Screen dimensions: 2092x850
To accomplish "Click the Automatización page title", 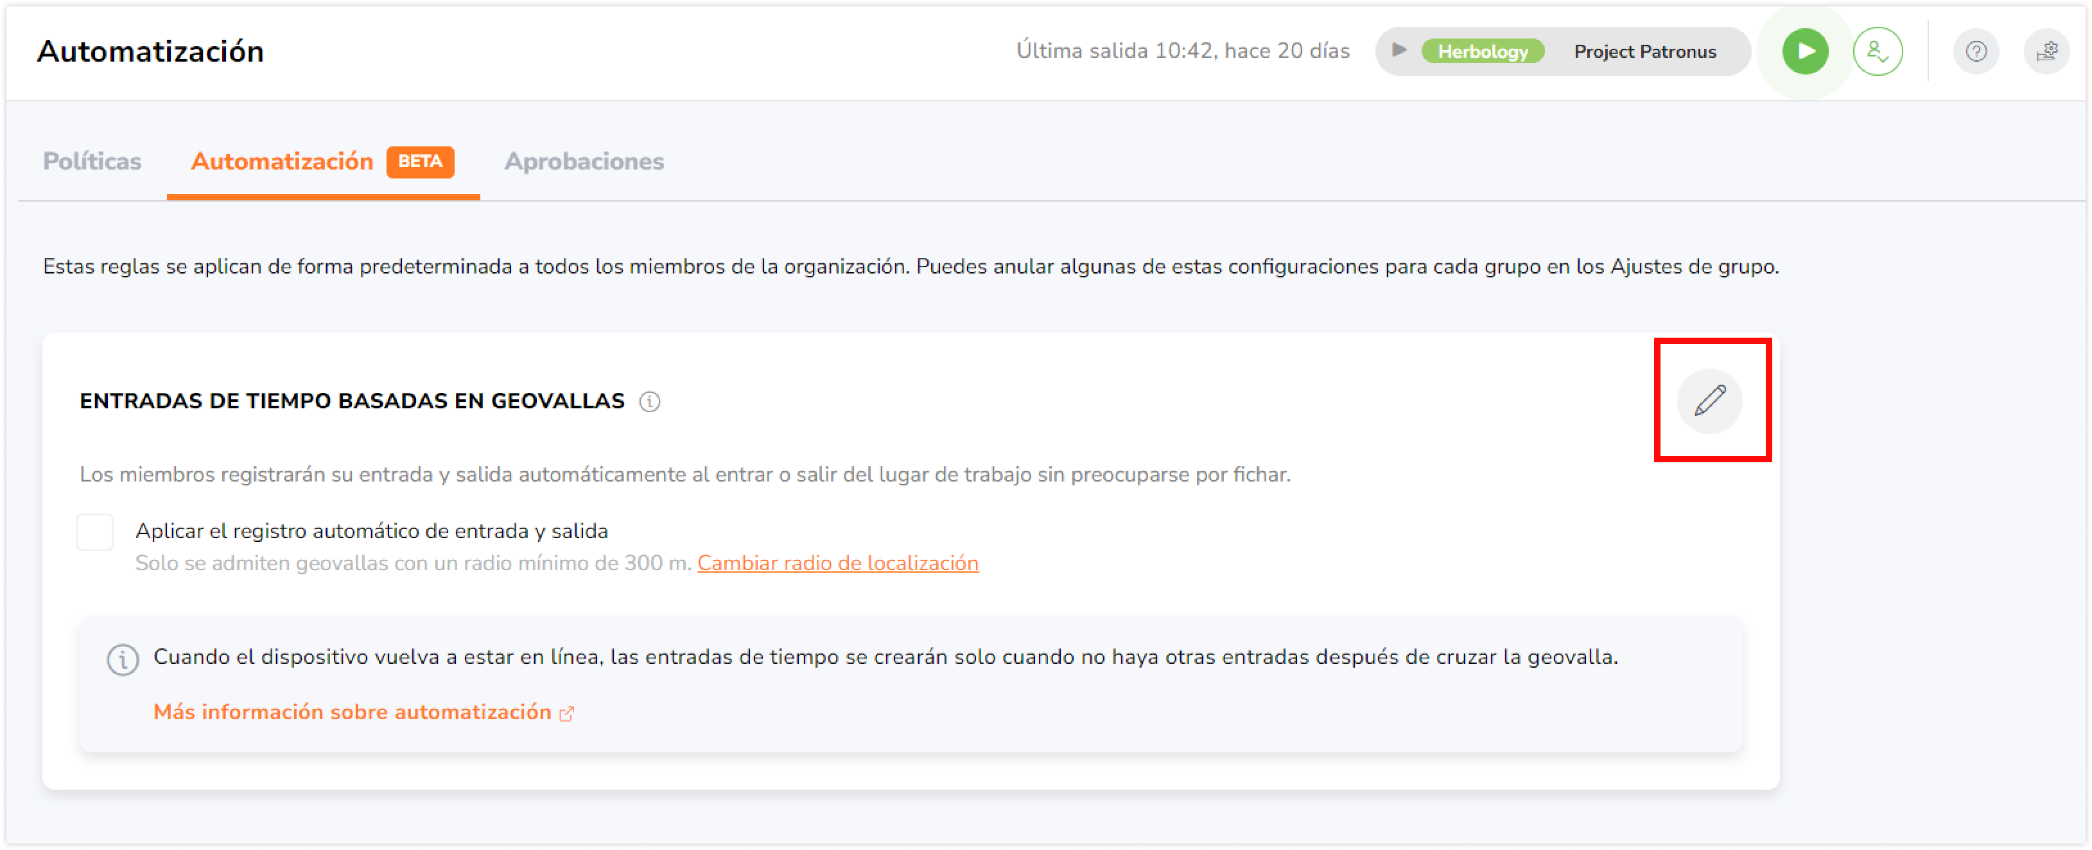I will click(150, 51).
